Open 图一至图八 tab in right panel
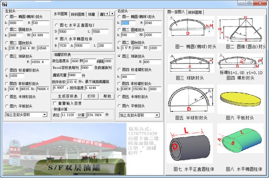269x178 pixels. tap(176, 12)
